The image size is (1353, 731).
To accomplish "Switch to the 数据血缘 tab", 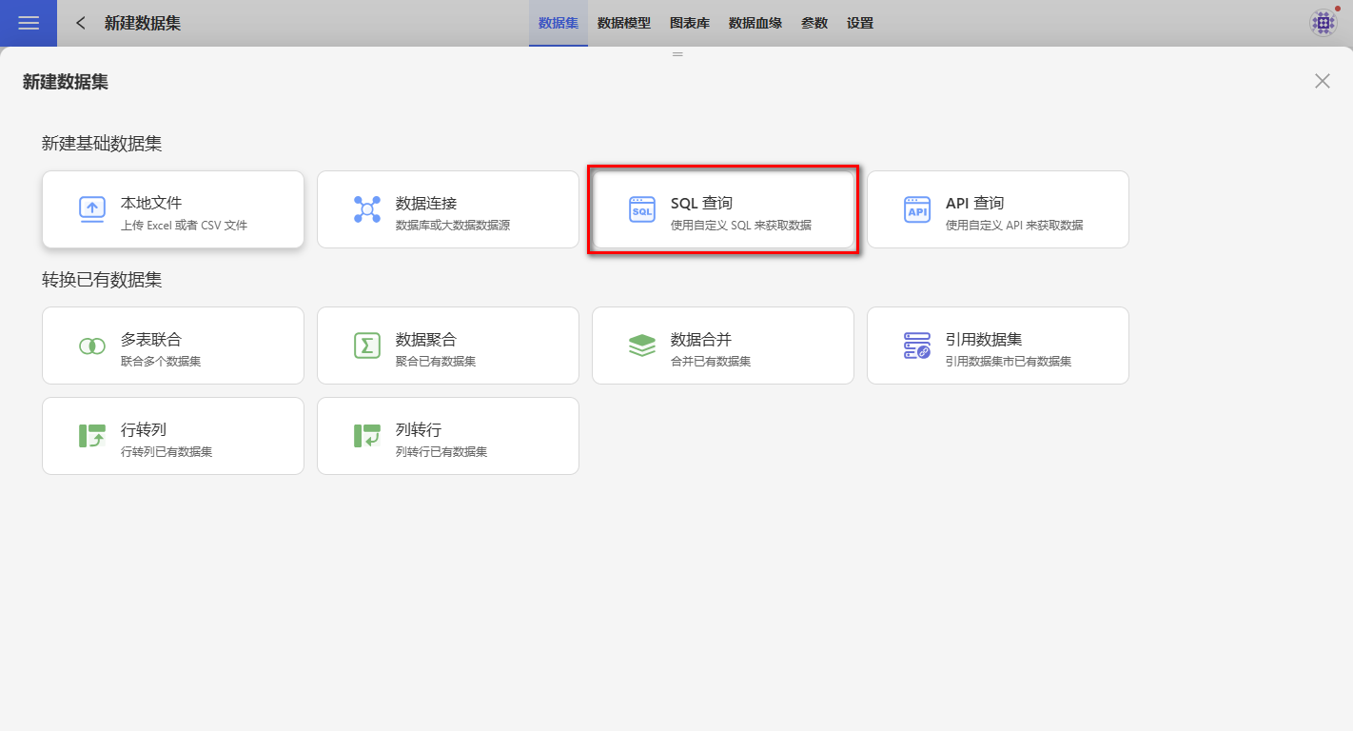I will pyautogui.click(x=755, y=23).
